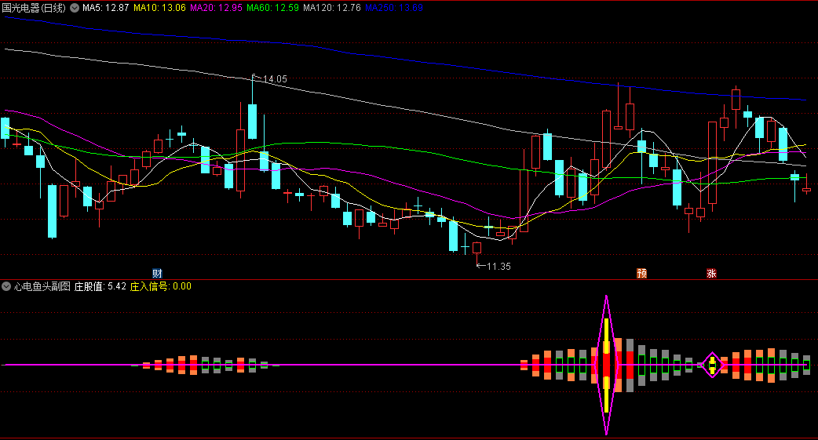This screenshot has width=818, height=440.
Task: Select the large magenta diamond signal spike
Action: pos(606,365)
